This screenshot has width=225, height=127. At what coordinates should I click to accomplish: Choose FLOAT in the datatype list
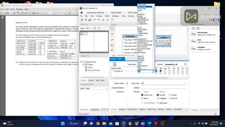[140, 62]
